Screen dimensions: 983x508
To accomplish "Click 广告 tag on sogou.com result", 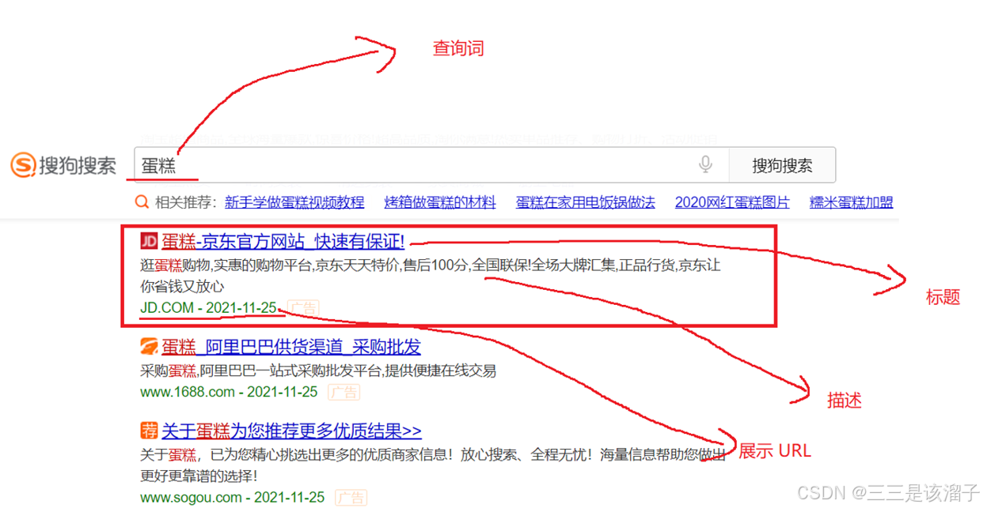I will (351, 498).
